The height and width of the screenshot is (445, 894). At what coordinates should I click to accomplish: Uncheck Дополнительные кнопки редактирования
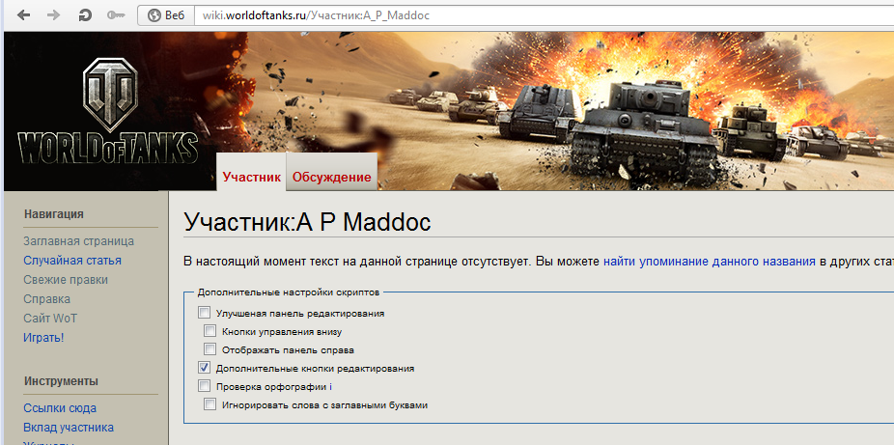(x=204, y=368)
